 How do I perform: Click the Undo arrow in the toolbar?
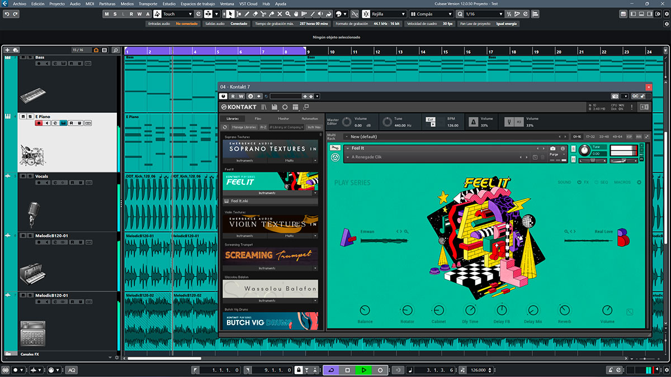coord(6,13)
